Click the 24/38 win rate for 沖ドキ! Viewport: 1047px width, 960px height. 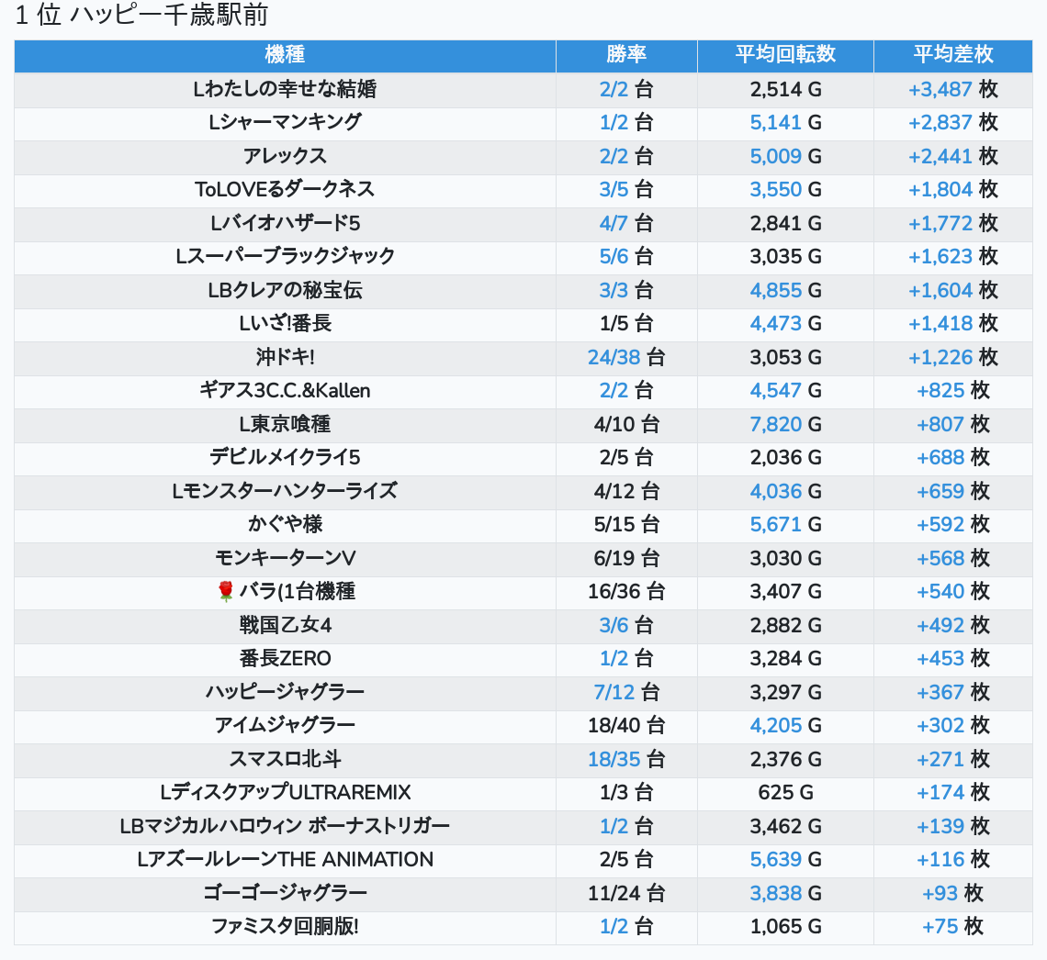[x=614, y=358]
